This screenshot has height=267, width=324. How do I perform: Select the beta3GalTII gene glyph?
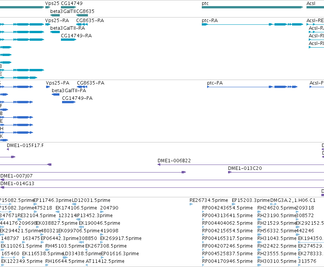tap(55, 15)
